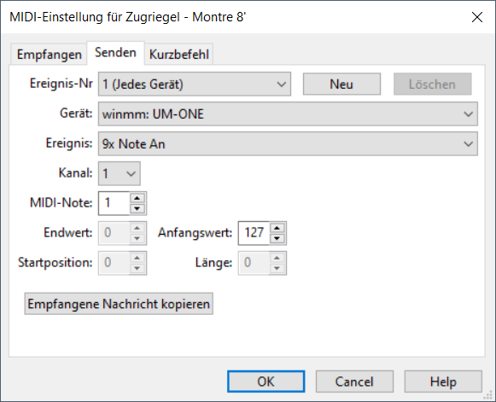Focus the MIDI-Note input field
Viewport: 496px width, 402px height.
pos(114,203)
